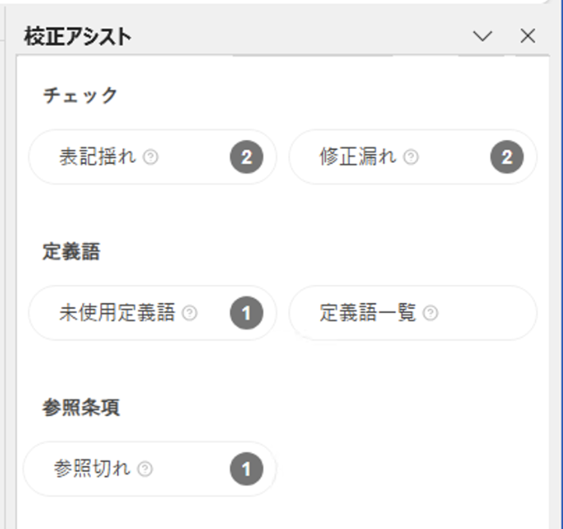
Task: Run the 表記揺れ check
Action: coord(98,157)
